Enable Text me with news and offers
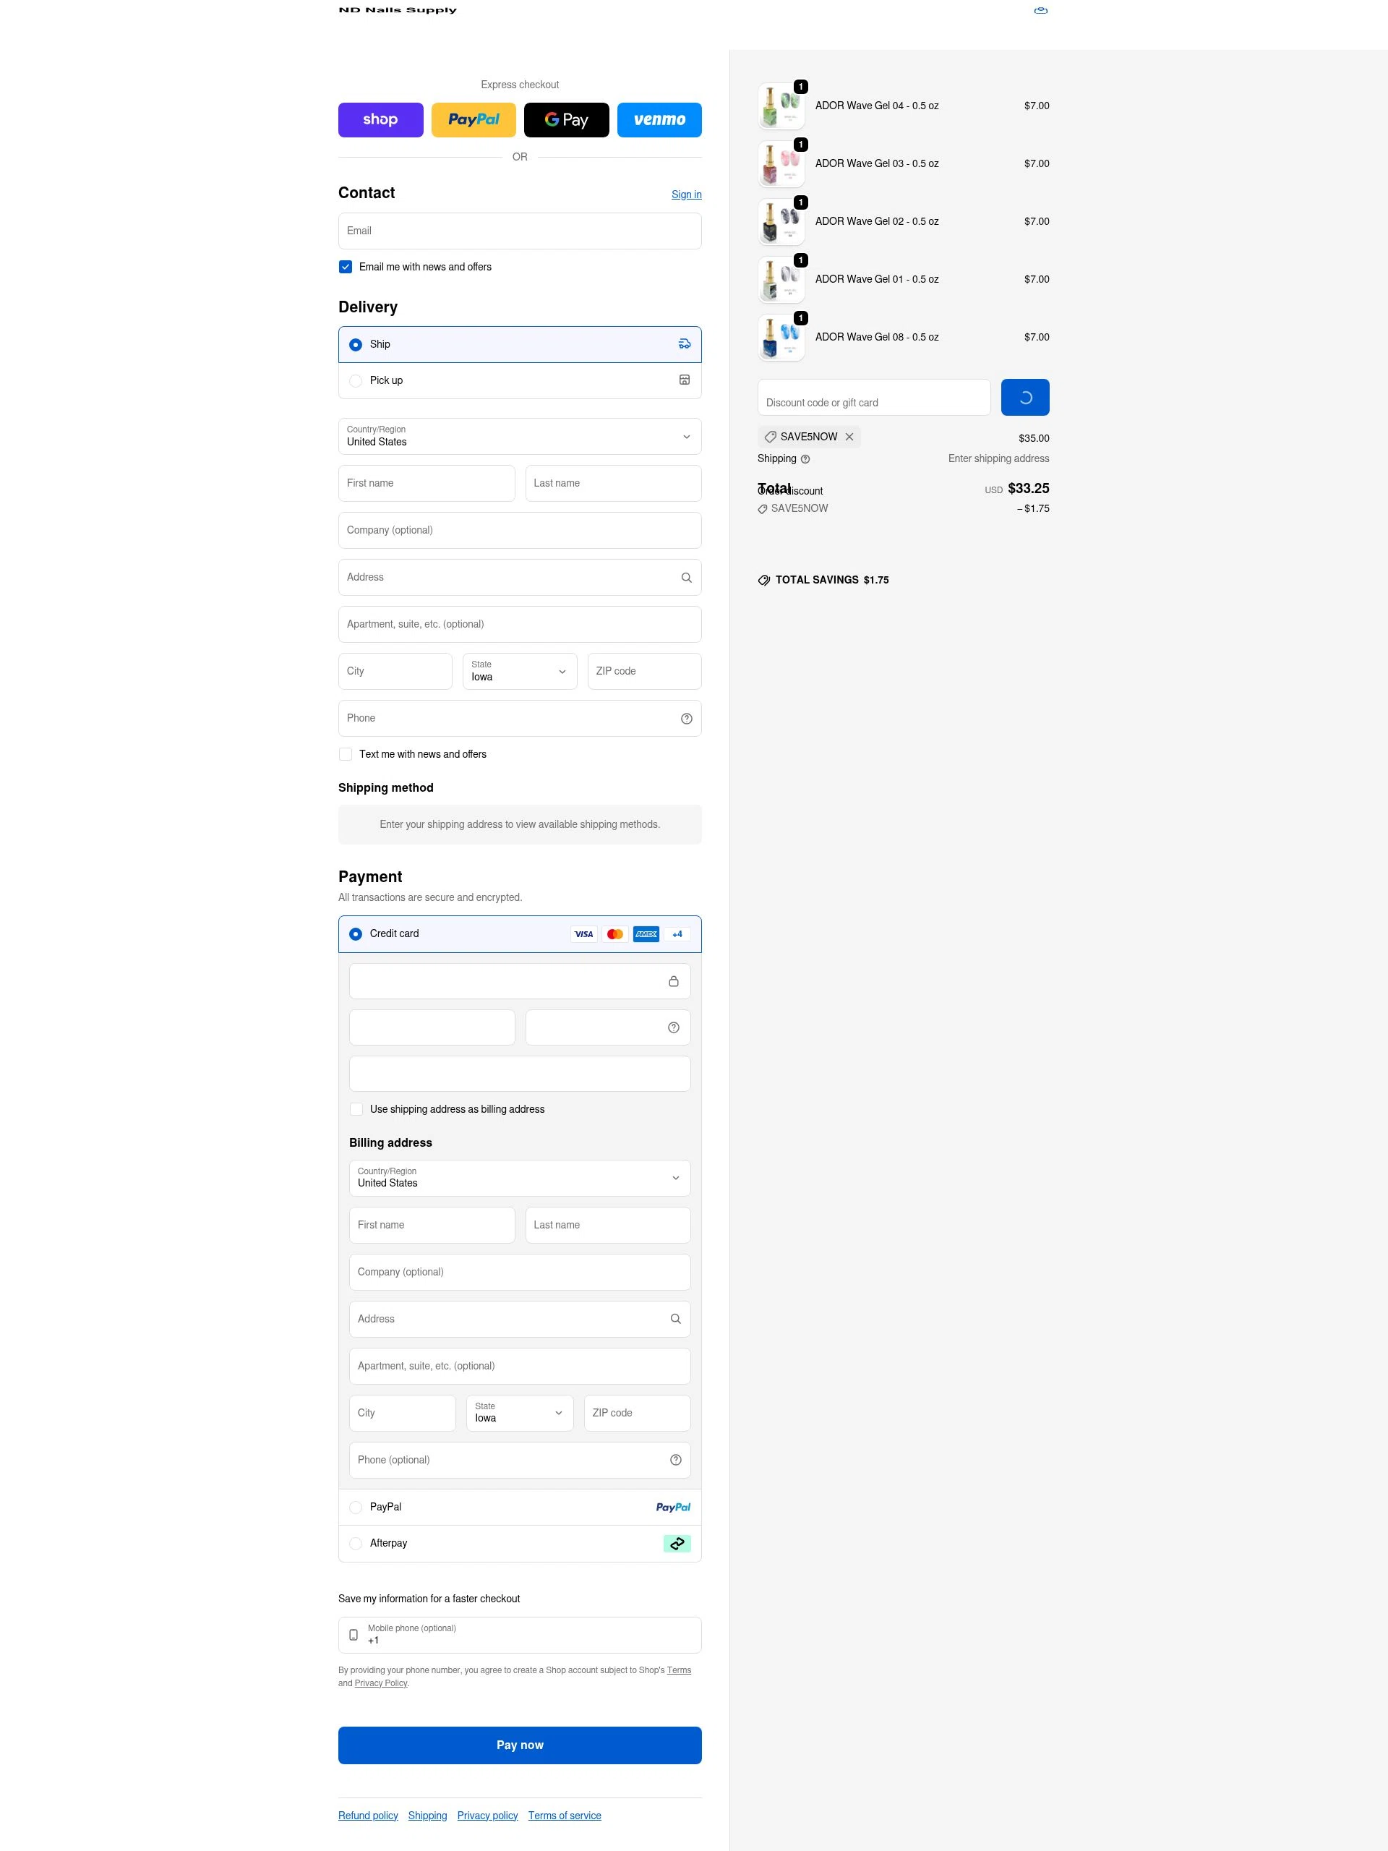The image size is (1388, 1851). tap(346, 754)
